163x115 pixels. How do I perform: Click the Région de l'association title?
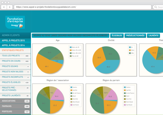click(x=58, y=80)
